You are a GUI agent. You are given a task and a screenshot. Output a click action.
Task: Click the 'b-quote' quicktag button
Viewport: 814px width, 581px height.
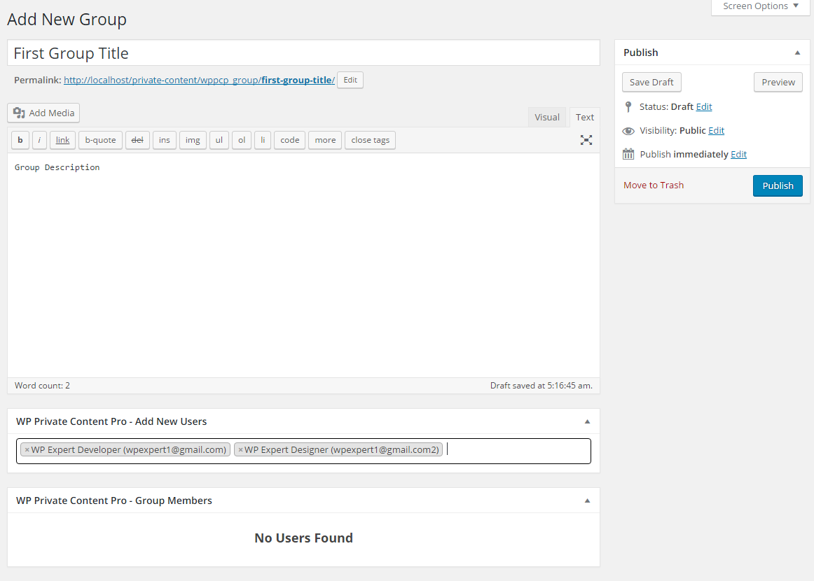coord(100,140)
